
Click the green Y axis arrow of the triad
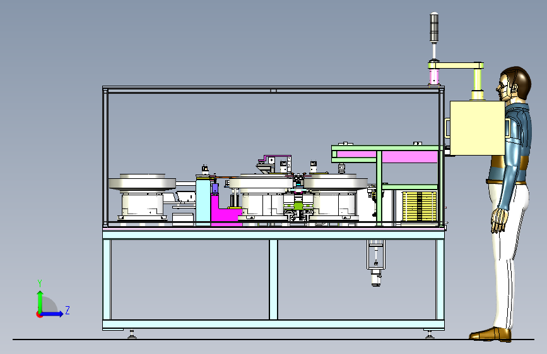[x=40, y=301]
